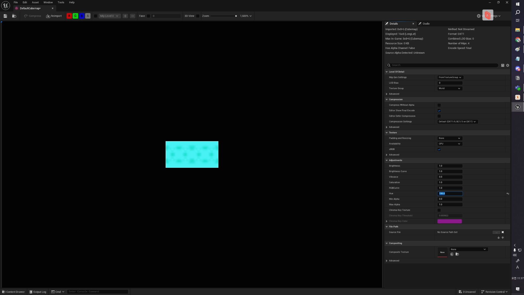Screen dimensions: 524x295
Task: Click the Save asset icon
Action: click(5, 16)
